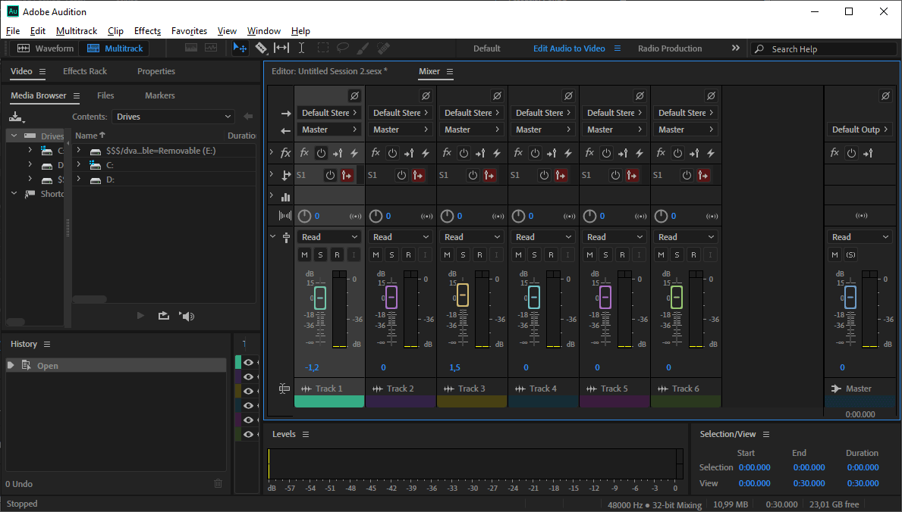Open Track 3 automation Read dropdown
The width and height of the screenshot is (902, 512).
(x=472, y=237)
